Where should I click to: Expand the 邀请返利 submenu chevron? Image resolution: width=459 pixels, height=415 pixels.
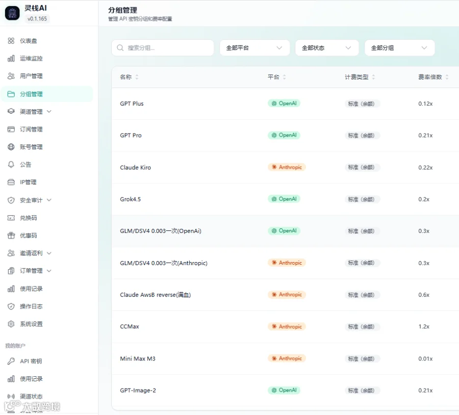tap(49, 253)
